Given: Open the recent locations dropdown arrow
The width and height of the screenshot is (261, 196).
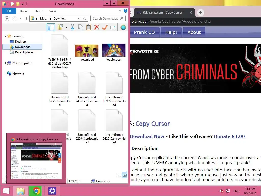Looking at the screenshot, I should tap(20, 19).
